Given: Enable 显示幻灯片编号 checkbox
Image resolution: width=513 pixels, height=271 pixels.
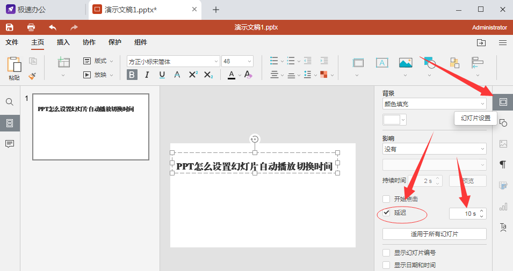Looking at the screenshot, I should coord(386,253).
